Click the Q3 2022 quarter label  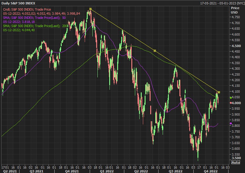click(176, 171)
